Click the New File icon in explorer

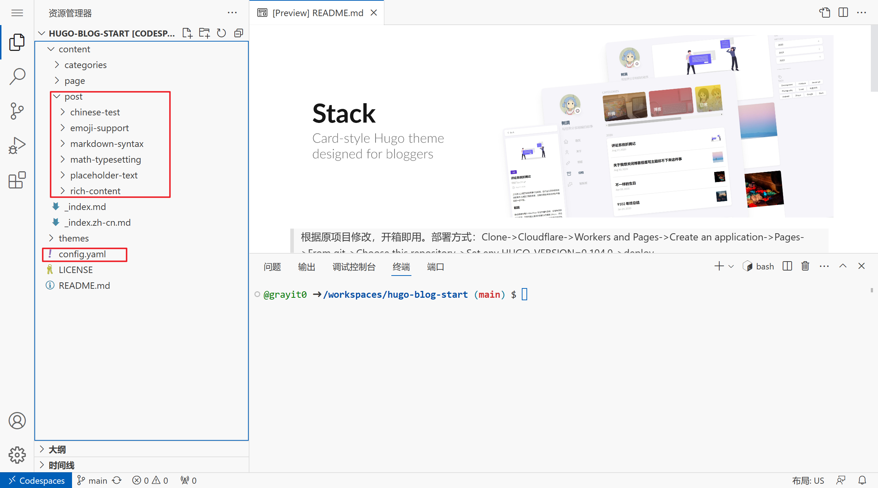click(187, 33)
